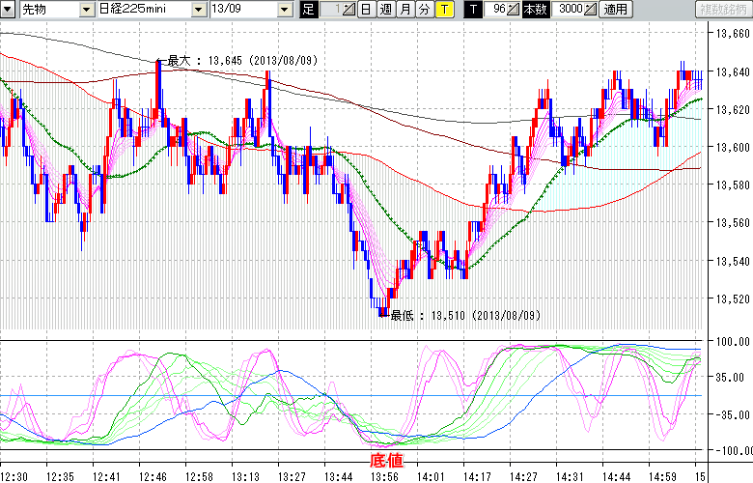Image resolution: width=753 pixels, height=483 pixels.
Task: Select the 日 daily timeframe button
Action: [x=366, y=9]
